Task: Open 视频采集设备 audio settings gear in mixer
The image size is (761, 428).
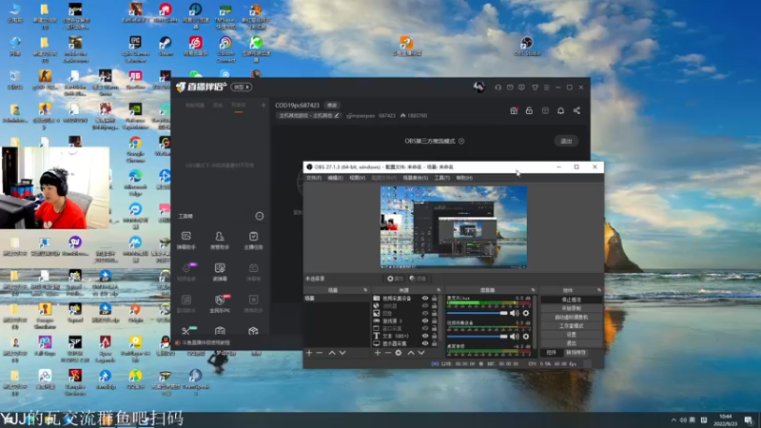Action: pyautogui.click(x=526, y=337)
